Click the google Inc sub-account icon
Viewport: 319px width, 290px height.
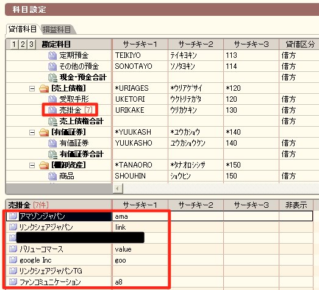(x=13, y=260)
